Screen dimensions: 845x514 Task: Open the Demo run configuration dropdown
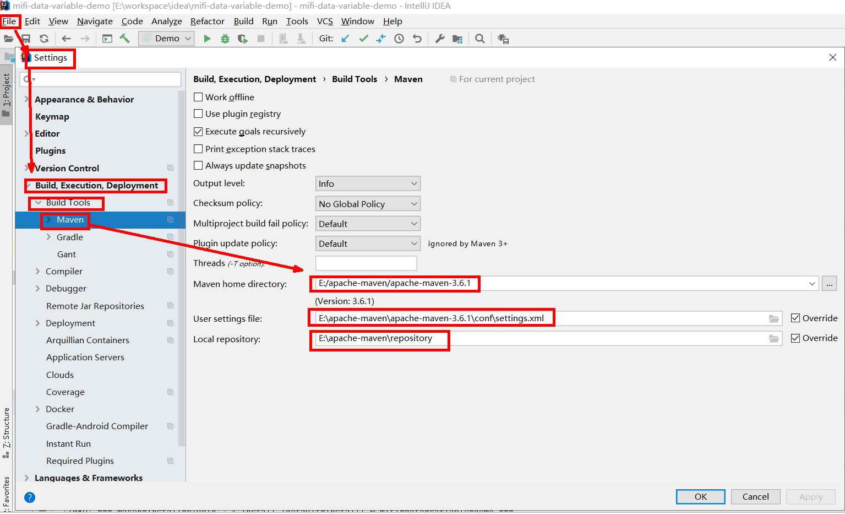(x=166, y=39)
